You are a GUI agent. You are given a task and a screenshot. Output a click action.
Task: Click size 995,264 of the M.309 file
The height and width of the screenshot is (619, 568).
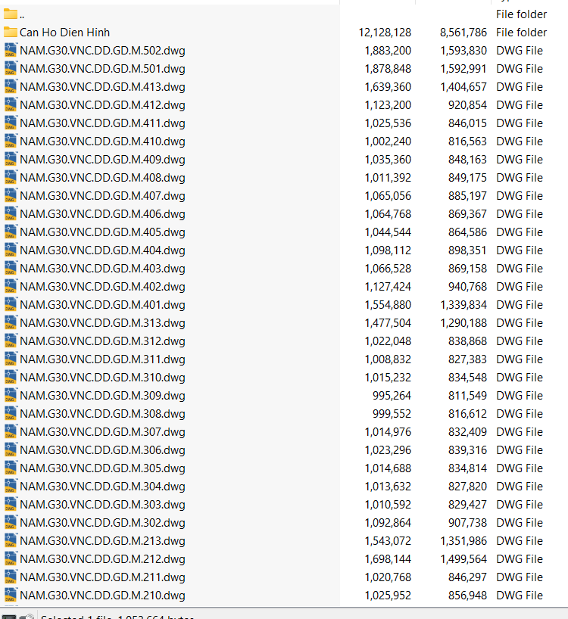pyautogui.click(x=392, y=396)
